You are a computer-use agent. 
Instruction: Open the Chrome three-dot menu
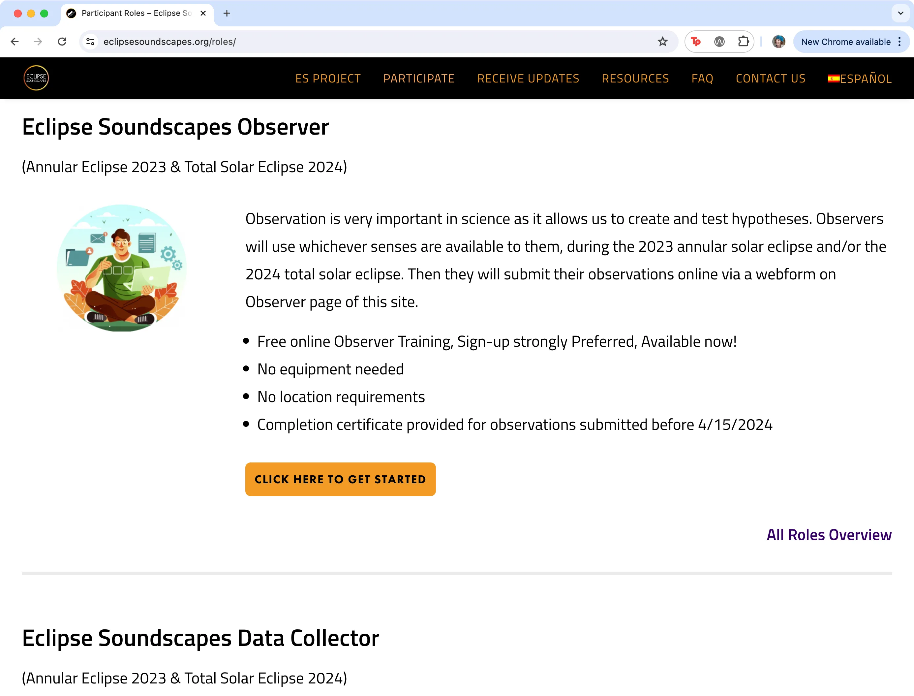click(x=899, y=42)
